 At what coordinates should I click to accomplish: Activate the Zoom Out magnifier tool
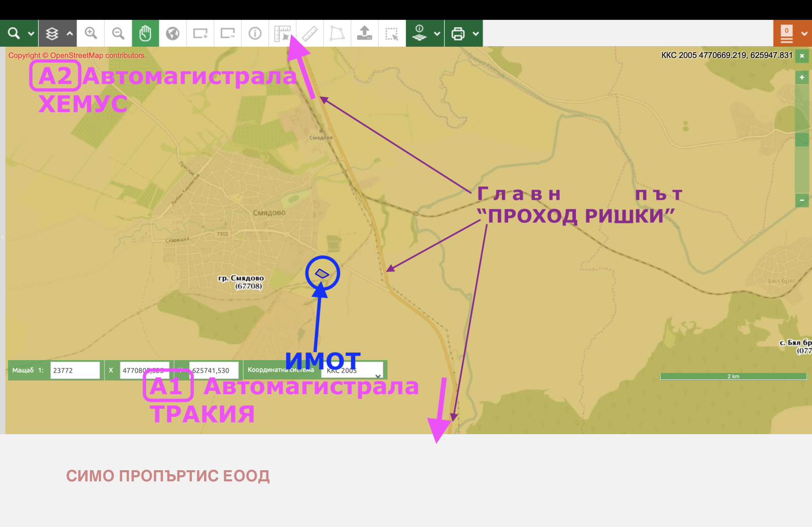[118, 33]
